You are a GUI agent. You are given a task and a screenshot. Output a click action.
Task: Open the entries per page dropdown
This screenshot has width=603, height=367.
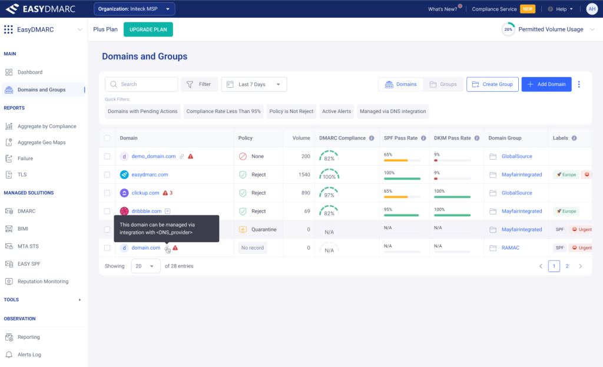tap(145, 266)
